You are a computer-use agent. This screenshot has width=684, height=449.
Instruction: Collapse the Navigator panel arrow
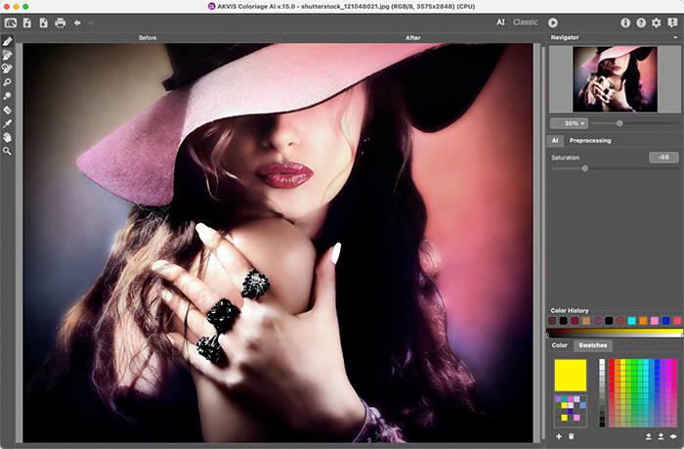(675, 37)
